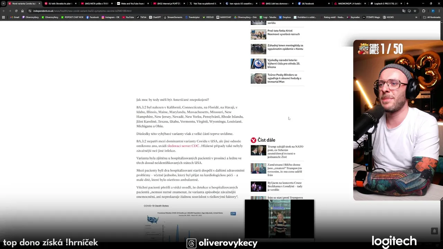Click the Kristi Noem article thumbnail
443x249 pixels.
coord(258,34)
